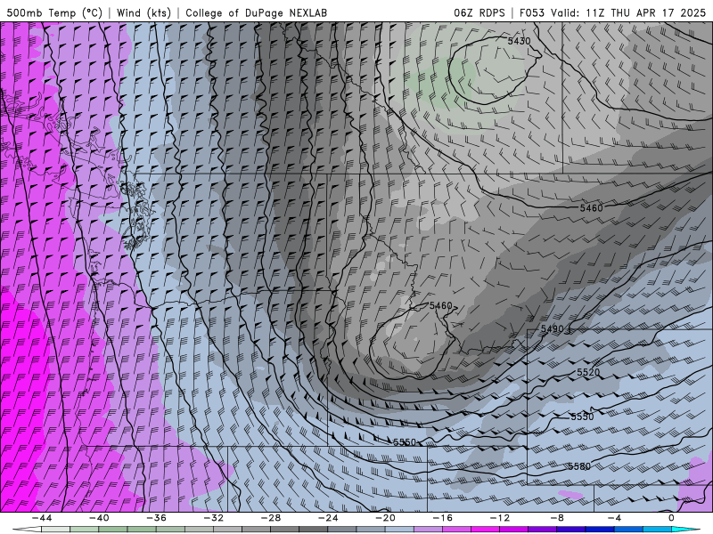The height and width of the screenshot is (534, 713).
Task: Click the 5580 height contour label
Action: tap(579, 466)
